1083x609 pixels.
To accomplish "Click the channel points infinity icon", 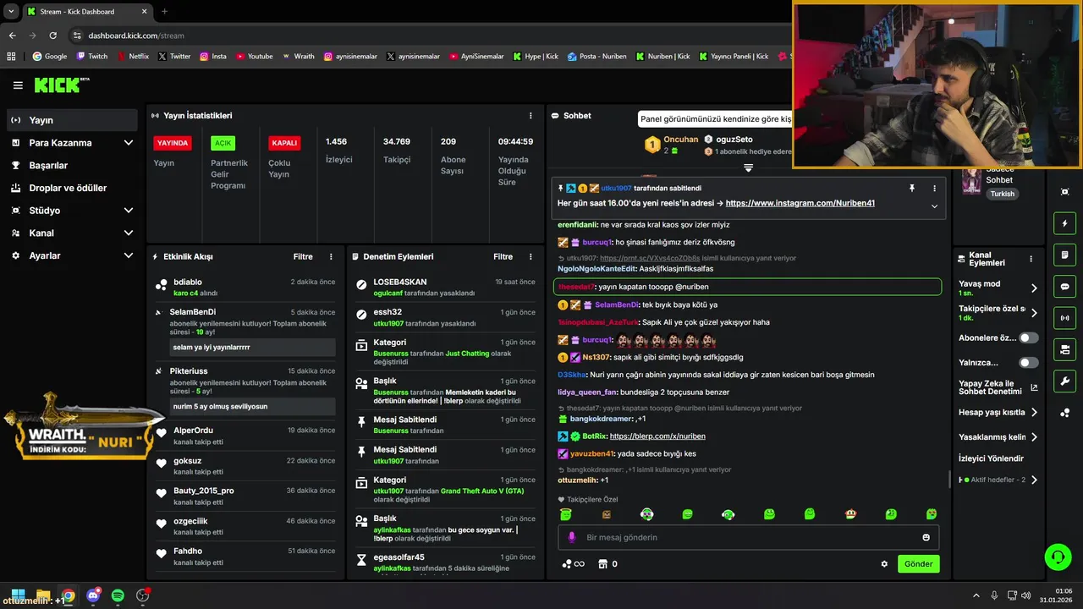I will pos(573,564).
